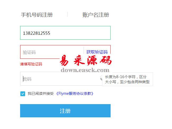This screenshot has height=129, width=172.
Task: Click the 我已阅读并接受 label text
Action: pyautogui.click(x=40, y=94)
